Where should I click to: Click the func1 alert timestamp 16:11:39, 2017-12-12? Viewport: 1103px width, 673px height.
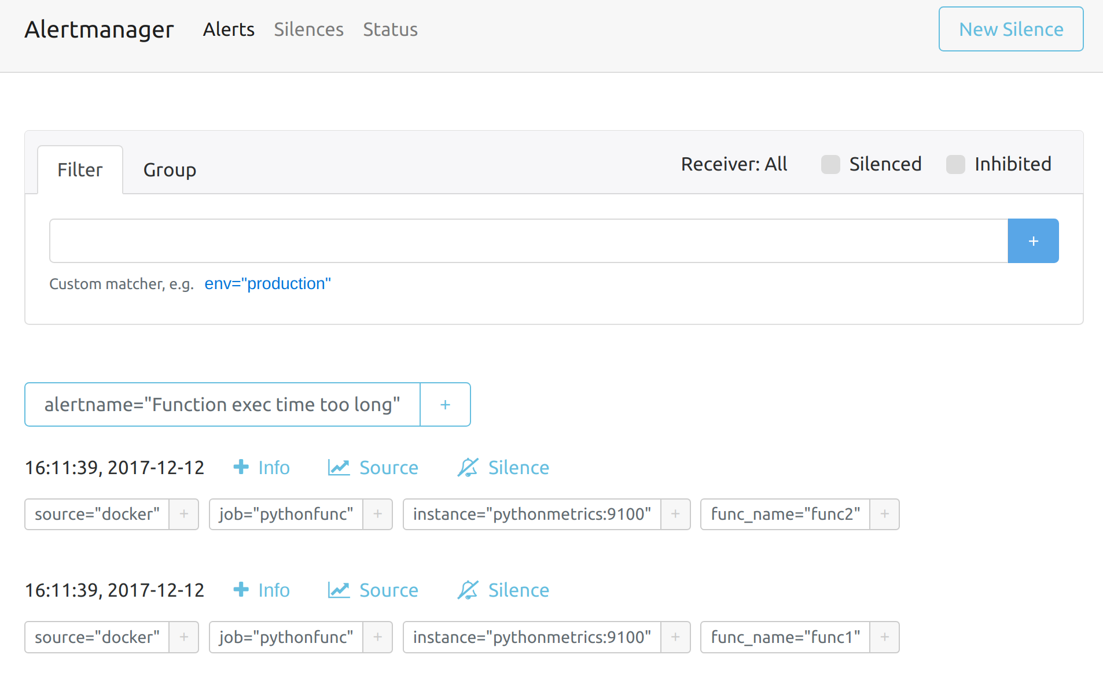click(x=115, y=590)
